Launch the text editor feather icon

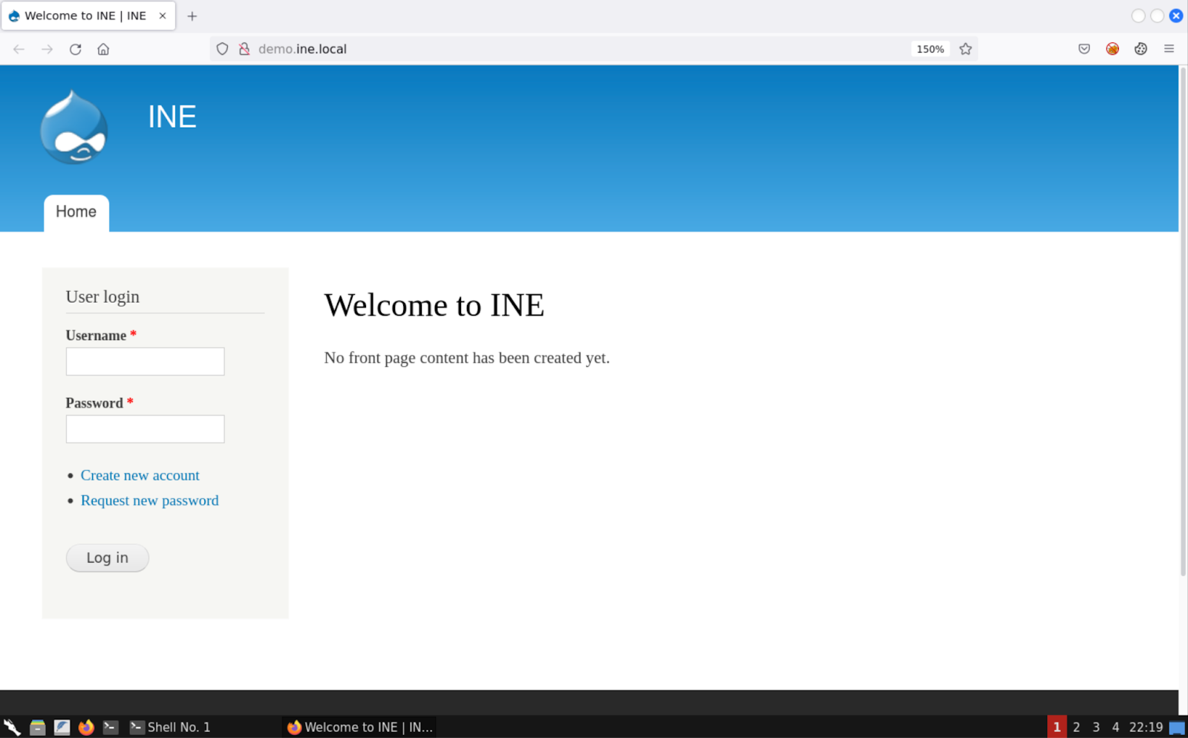(x=62, y=727)
